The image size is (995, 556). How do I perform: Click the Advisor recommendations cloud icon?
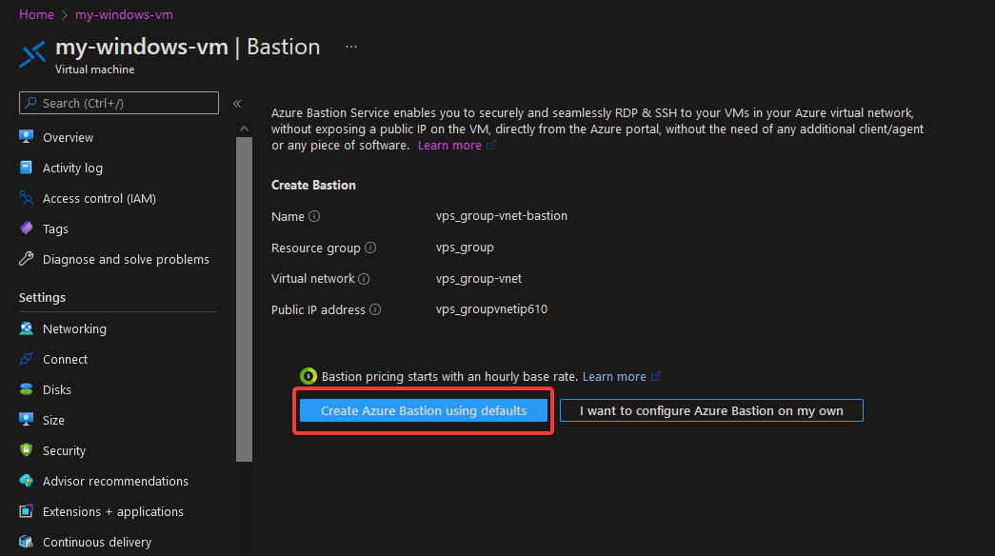click(x=26, y=481)
